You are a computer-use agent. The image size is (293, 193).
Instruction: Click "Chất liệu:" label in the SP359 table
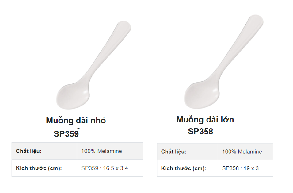[x=29, y=151]
